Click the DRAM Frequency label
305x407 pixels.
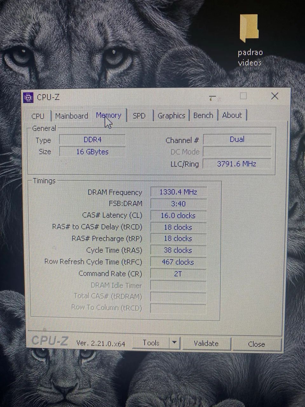tap(115, 192)
